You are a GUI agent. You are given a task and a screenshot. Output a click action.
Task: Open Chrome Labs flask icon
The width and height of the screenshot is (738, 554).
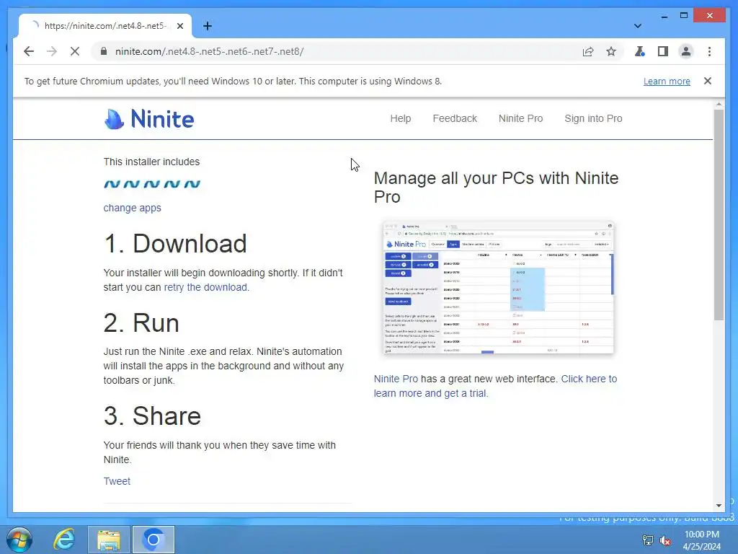pos(640,51)
